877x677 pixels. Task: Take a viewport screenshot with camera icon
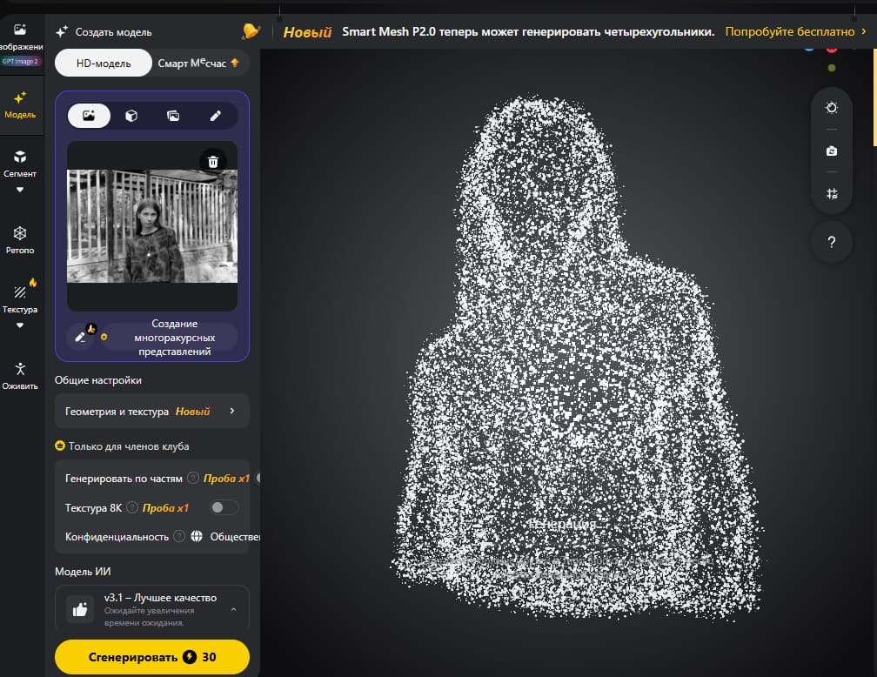[x=832, y=151]
